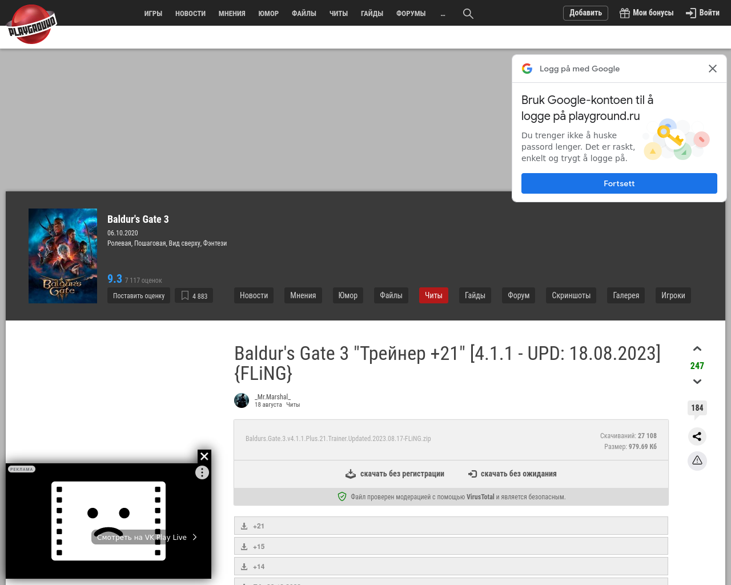Switch to the Мнения game tab
This screenshot has width=731, height=585.
coord(303,295)
